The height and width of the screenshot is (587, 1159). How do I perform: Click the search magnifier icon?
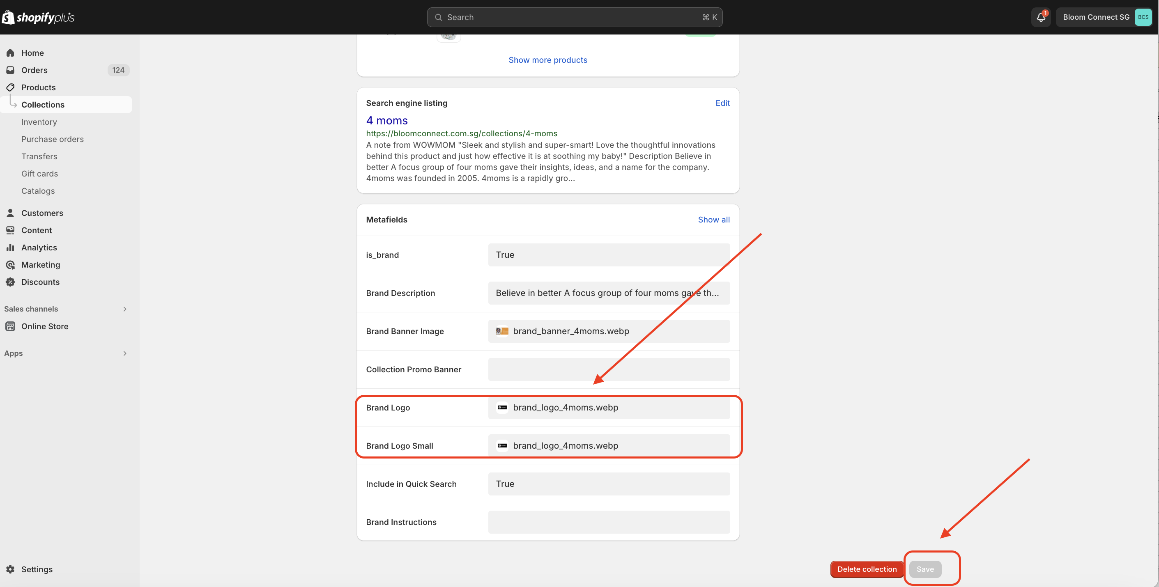(x=438, y=17)
